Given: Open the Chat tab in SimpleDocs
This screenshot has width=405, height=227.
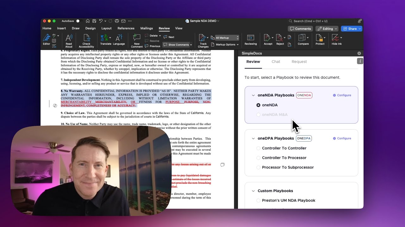Looking at the screenshot, I should (x=276, y=62).
